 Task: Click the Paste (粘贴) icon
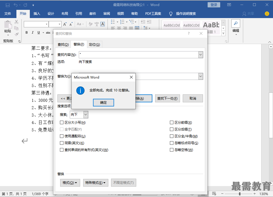click(8, 24)
